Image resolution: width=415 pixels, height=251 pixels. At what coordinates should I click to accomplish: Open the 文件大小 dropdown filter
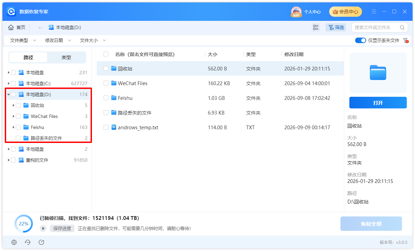(x=93, y=40)
